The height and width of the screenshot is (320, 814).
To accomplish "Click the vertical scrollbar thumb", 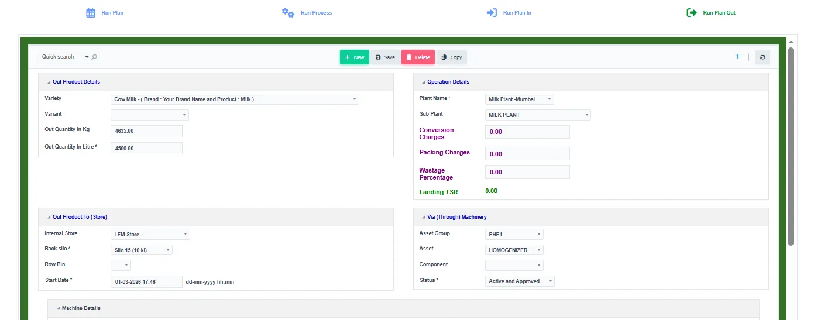I will pos(791,146).
